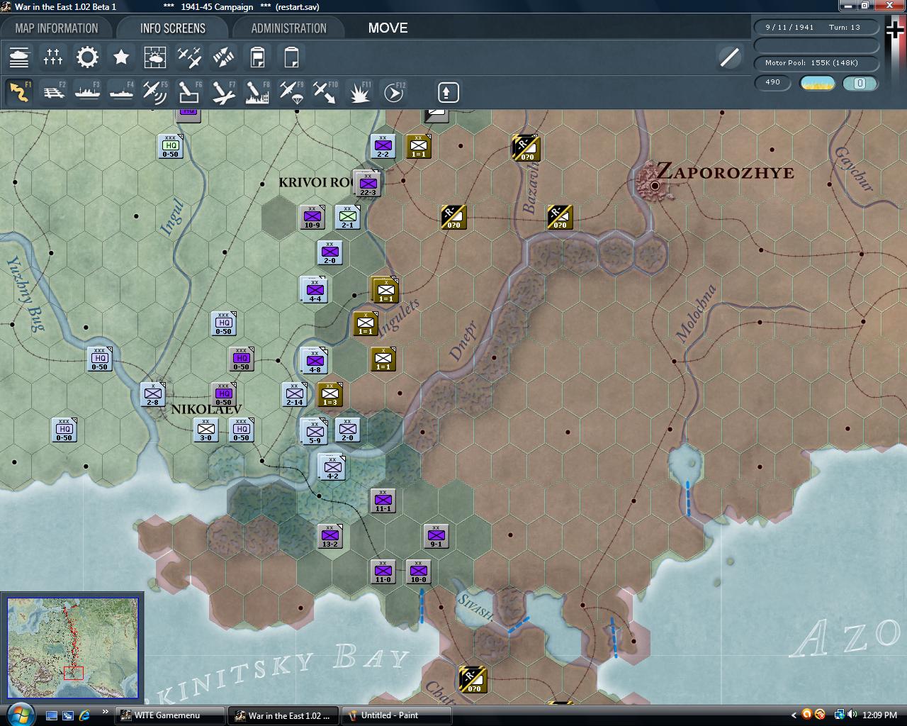Screen dimensions: 907x726
Task: Select the 10-9 purple division counter
Action: coord(312,217)
